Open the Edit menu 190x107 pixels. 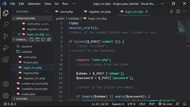click(21, 4)
